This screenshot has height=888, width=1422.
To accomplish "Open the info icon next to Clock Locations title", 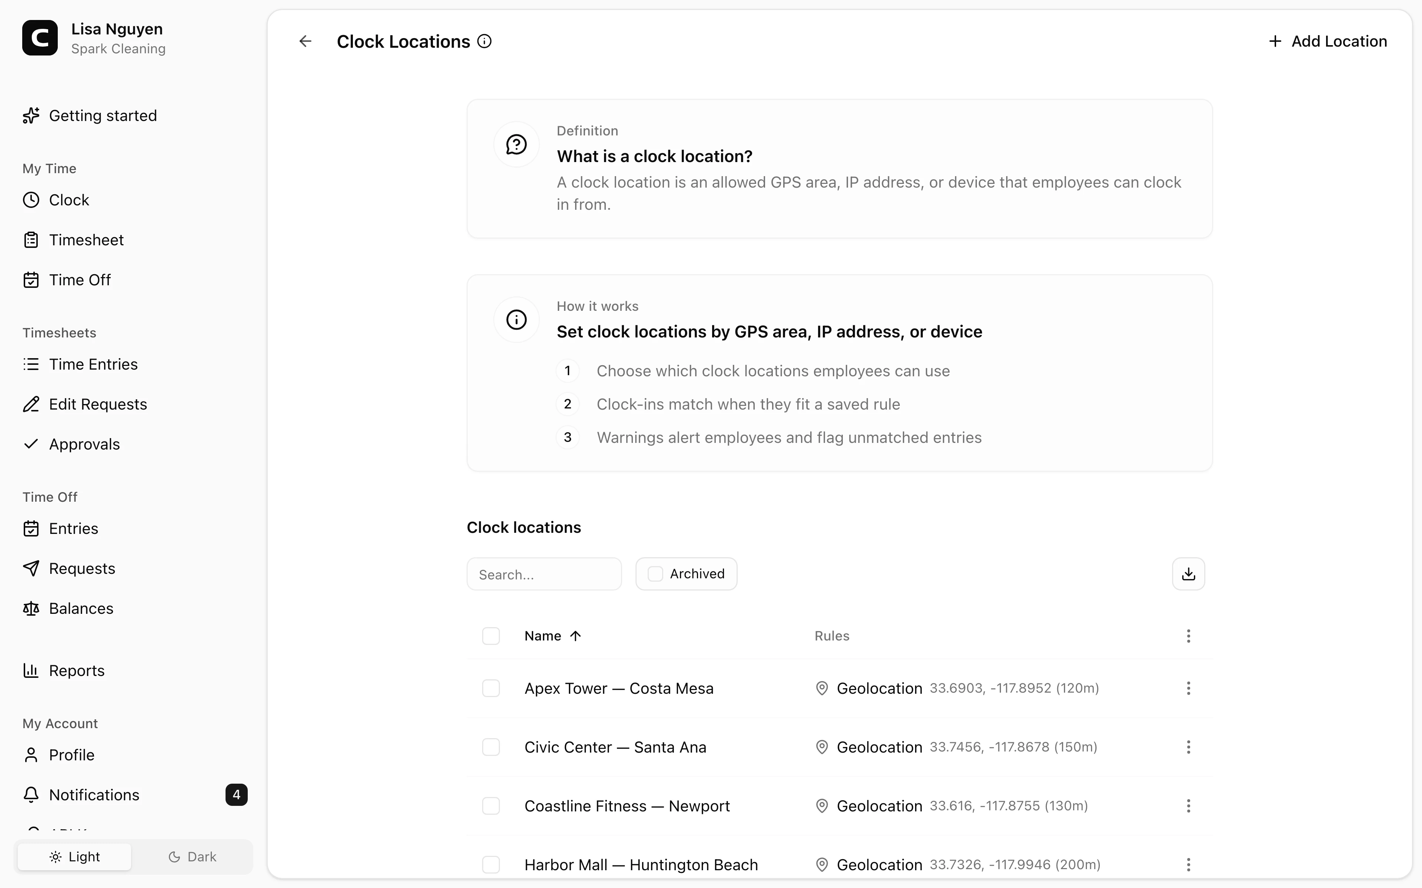I will (x=484, y=41).
